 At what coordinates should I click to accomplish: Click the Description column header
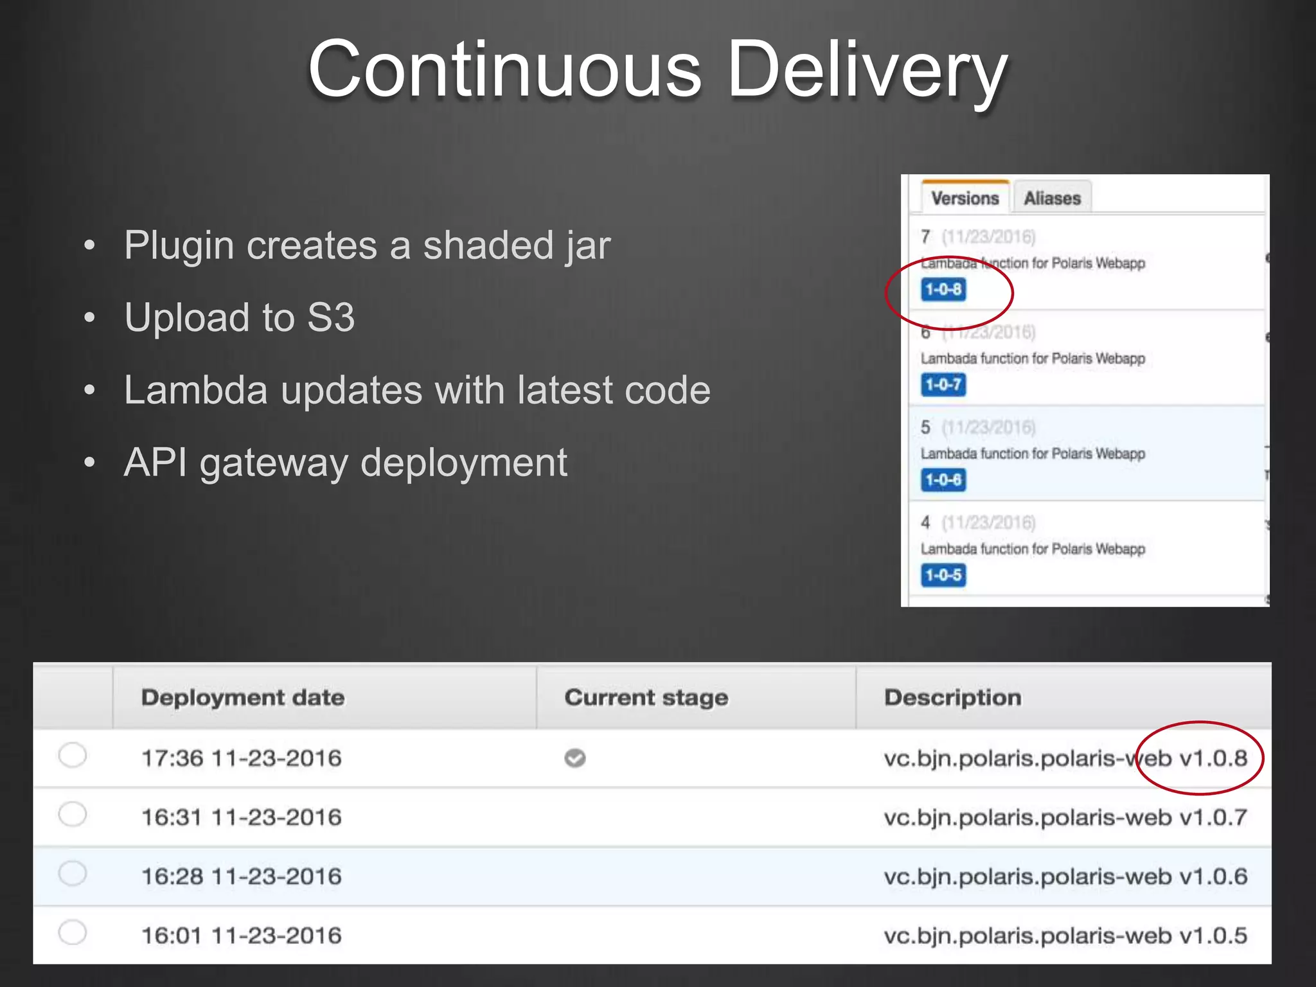(1063, 698)
